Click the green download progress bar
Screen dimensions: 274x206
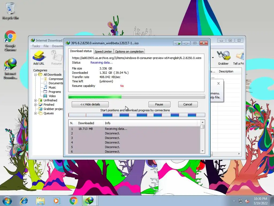pyautogui.click(x=137, y=97)
